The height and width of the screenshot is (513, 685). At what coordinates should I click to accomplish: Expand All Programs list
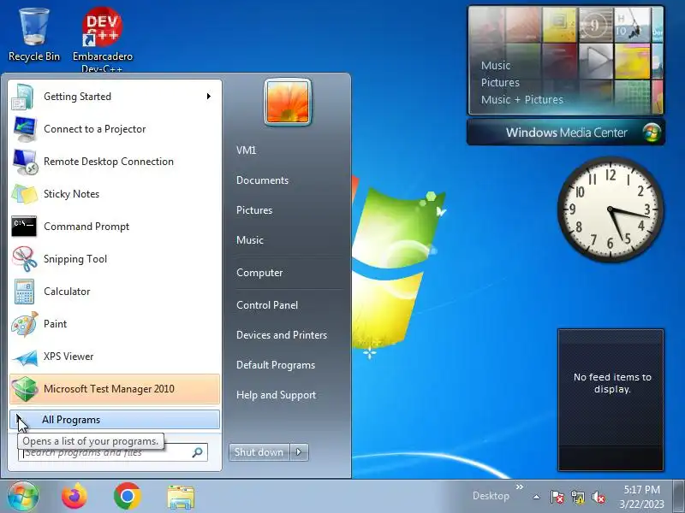click(x=115, y=420)
